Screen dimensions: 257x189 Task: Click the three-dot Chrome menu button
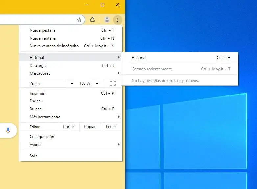118,20
